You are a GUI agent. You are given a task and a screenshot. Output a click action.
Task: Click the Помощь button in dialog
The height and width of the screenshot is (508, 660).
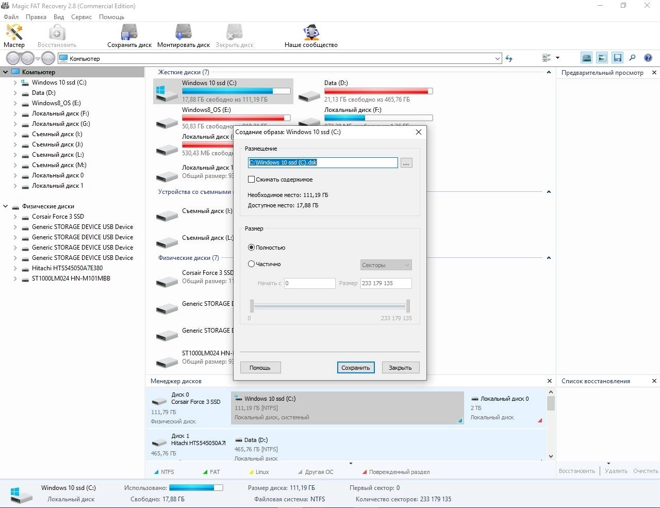coord(260,368)
